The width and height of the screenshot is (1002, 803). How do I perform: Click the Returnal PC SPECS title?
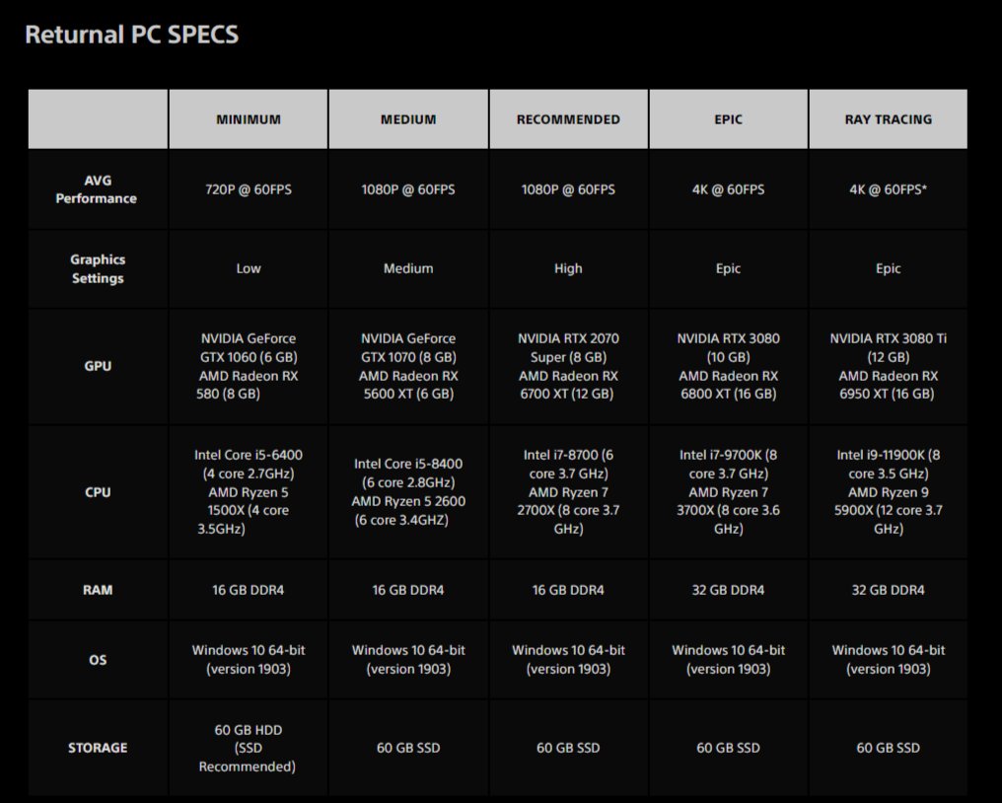131,35
